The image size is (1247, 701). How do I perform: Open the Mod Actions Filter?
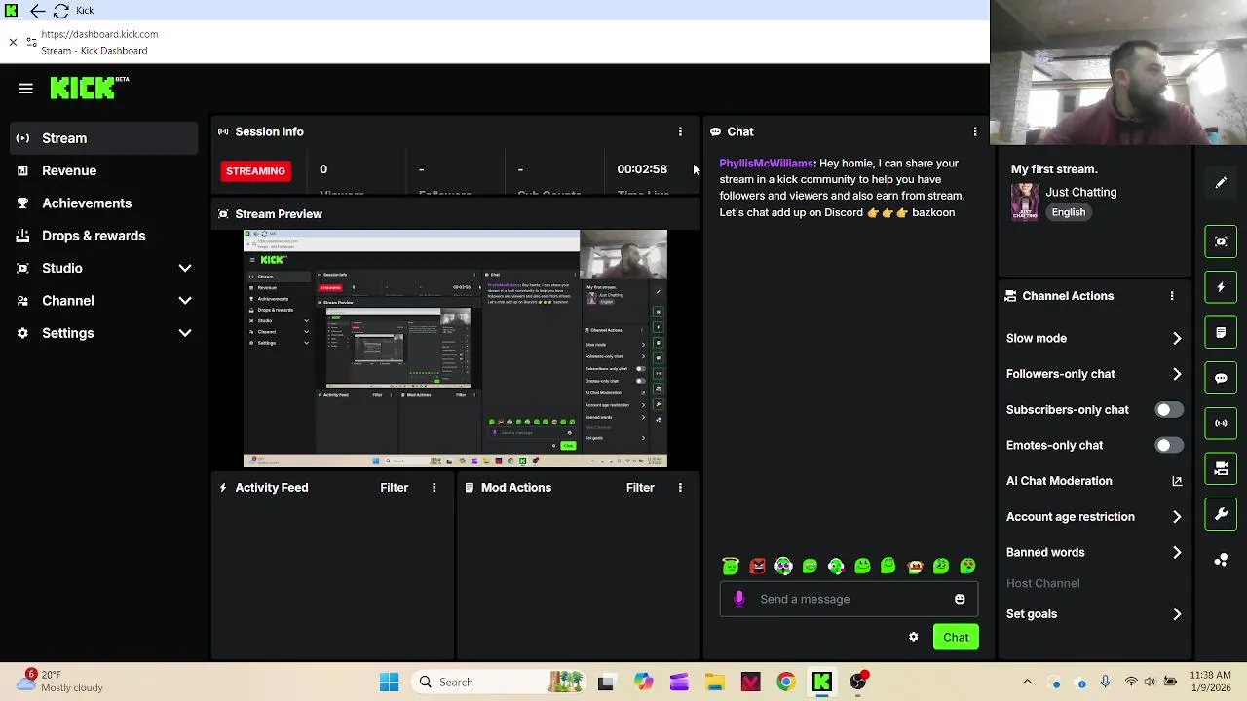(x=640, y=487)
